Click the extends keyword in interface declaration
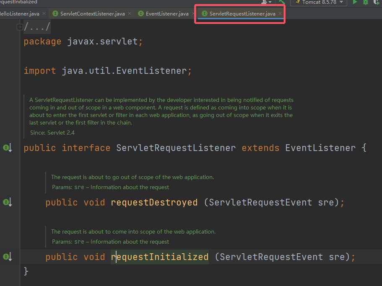 260,148
